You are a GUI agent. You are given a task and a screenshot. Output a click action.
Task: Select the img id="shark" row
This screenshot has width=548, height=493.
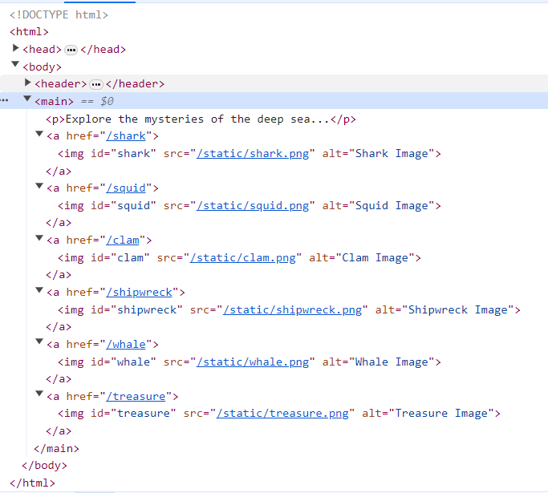click(x=250, y=154)
